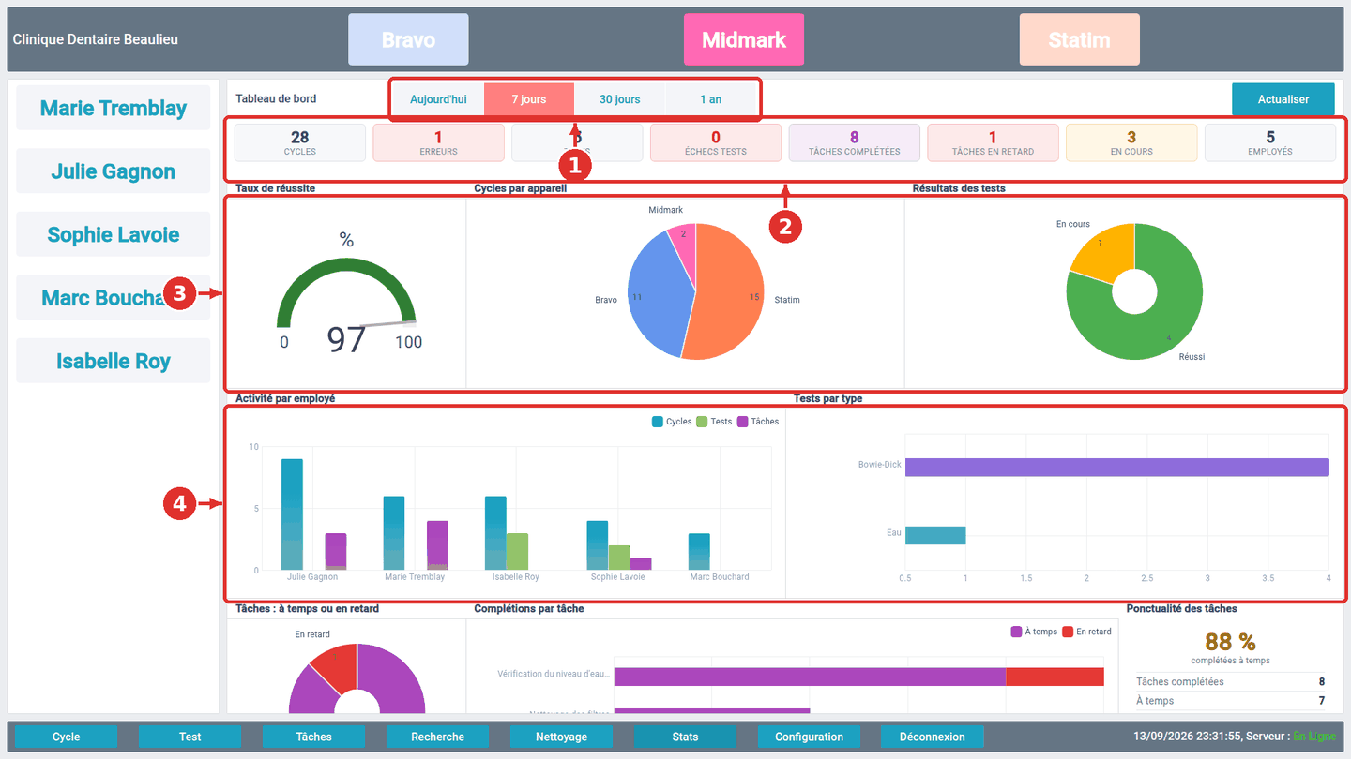Viewport: 1351px width, 759px height.
Task: Toggle À temps series in completions legend
Action: (1034, 632)
